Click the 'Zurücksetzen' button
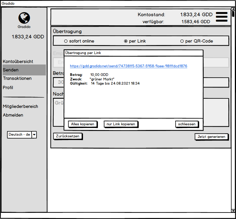 point(68,136)
